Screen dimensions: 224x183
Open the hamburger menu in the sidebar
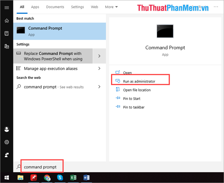coord(7,8)
